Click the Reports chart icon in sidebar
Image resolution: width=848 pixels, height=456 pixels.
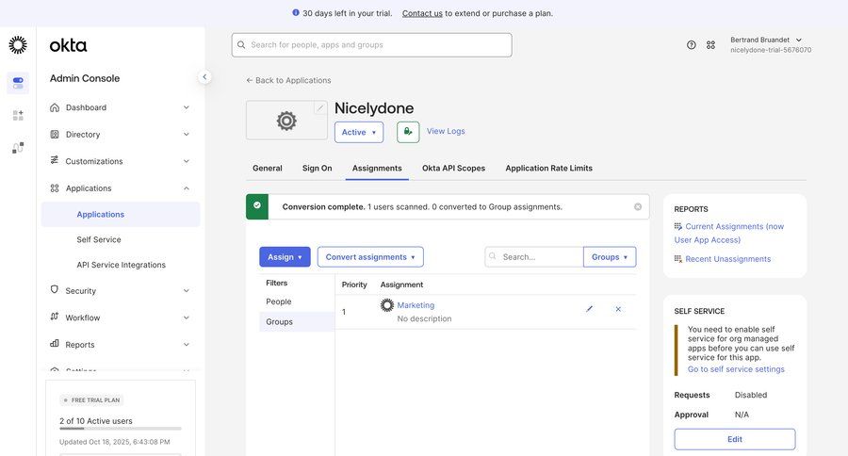(x=54, y=344)
